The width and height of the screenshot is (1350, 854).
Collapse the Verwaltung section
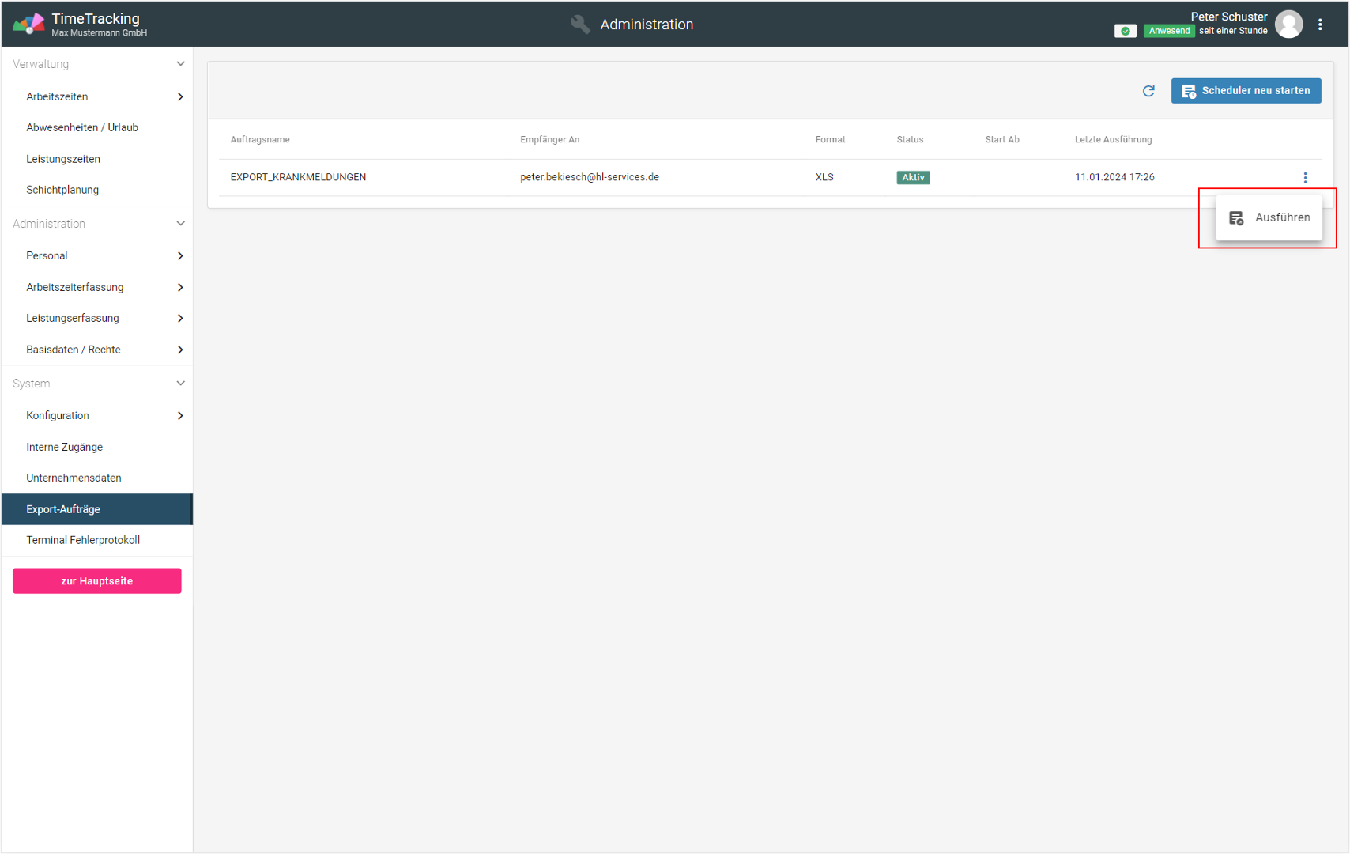click(180, 64)
